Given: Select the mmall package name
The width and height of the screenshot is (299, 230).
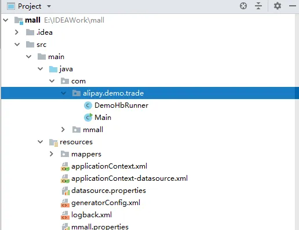Looking at the screenshot, I should 93,130.
